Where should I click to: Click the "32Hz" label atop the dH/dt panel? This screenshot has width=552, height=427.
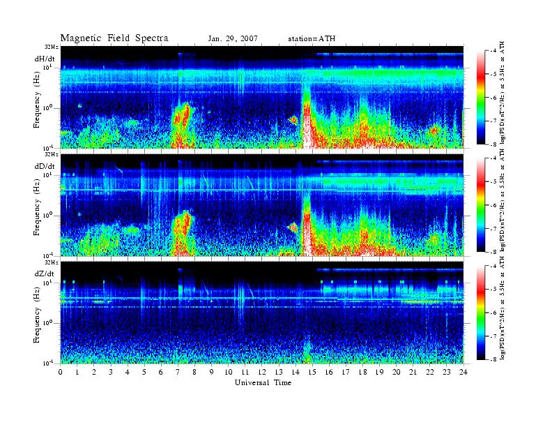pos(52,47)
